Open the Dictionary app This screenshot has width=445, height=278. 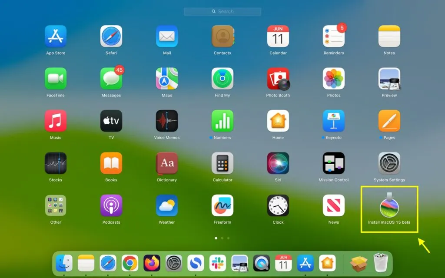167,163
